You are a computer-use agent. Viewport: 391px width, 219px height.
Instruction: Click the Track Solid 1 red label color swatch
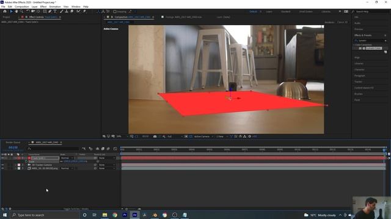tap(19, 158)
